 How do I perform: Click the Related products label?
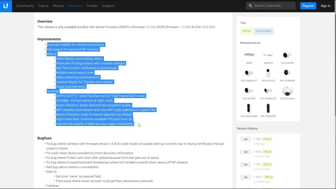pyautogui.click(x=250, y=43)
